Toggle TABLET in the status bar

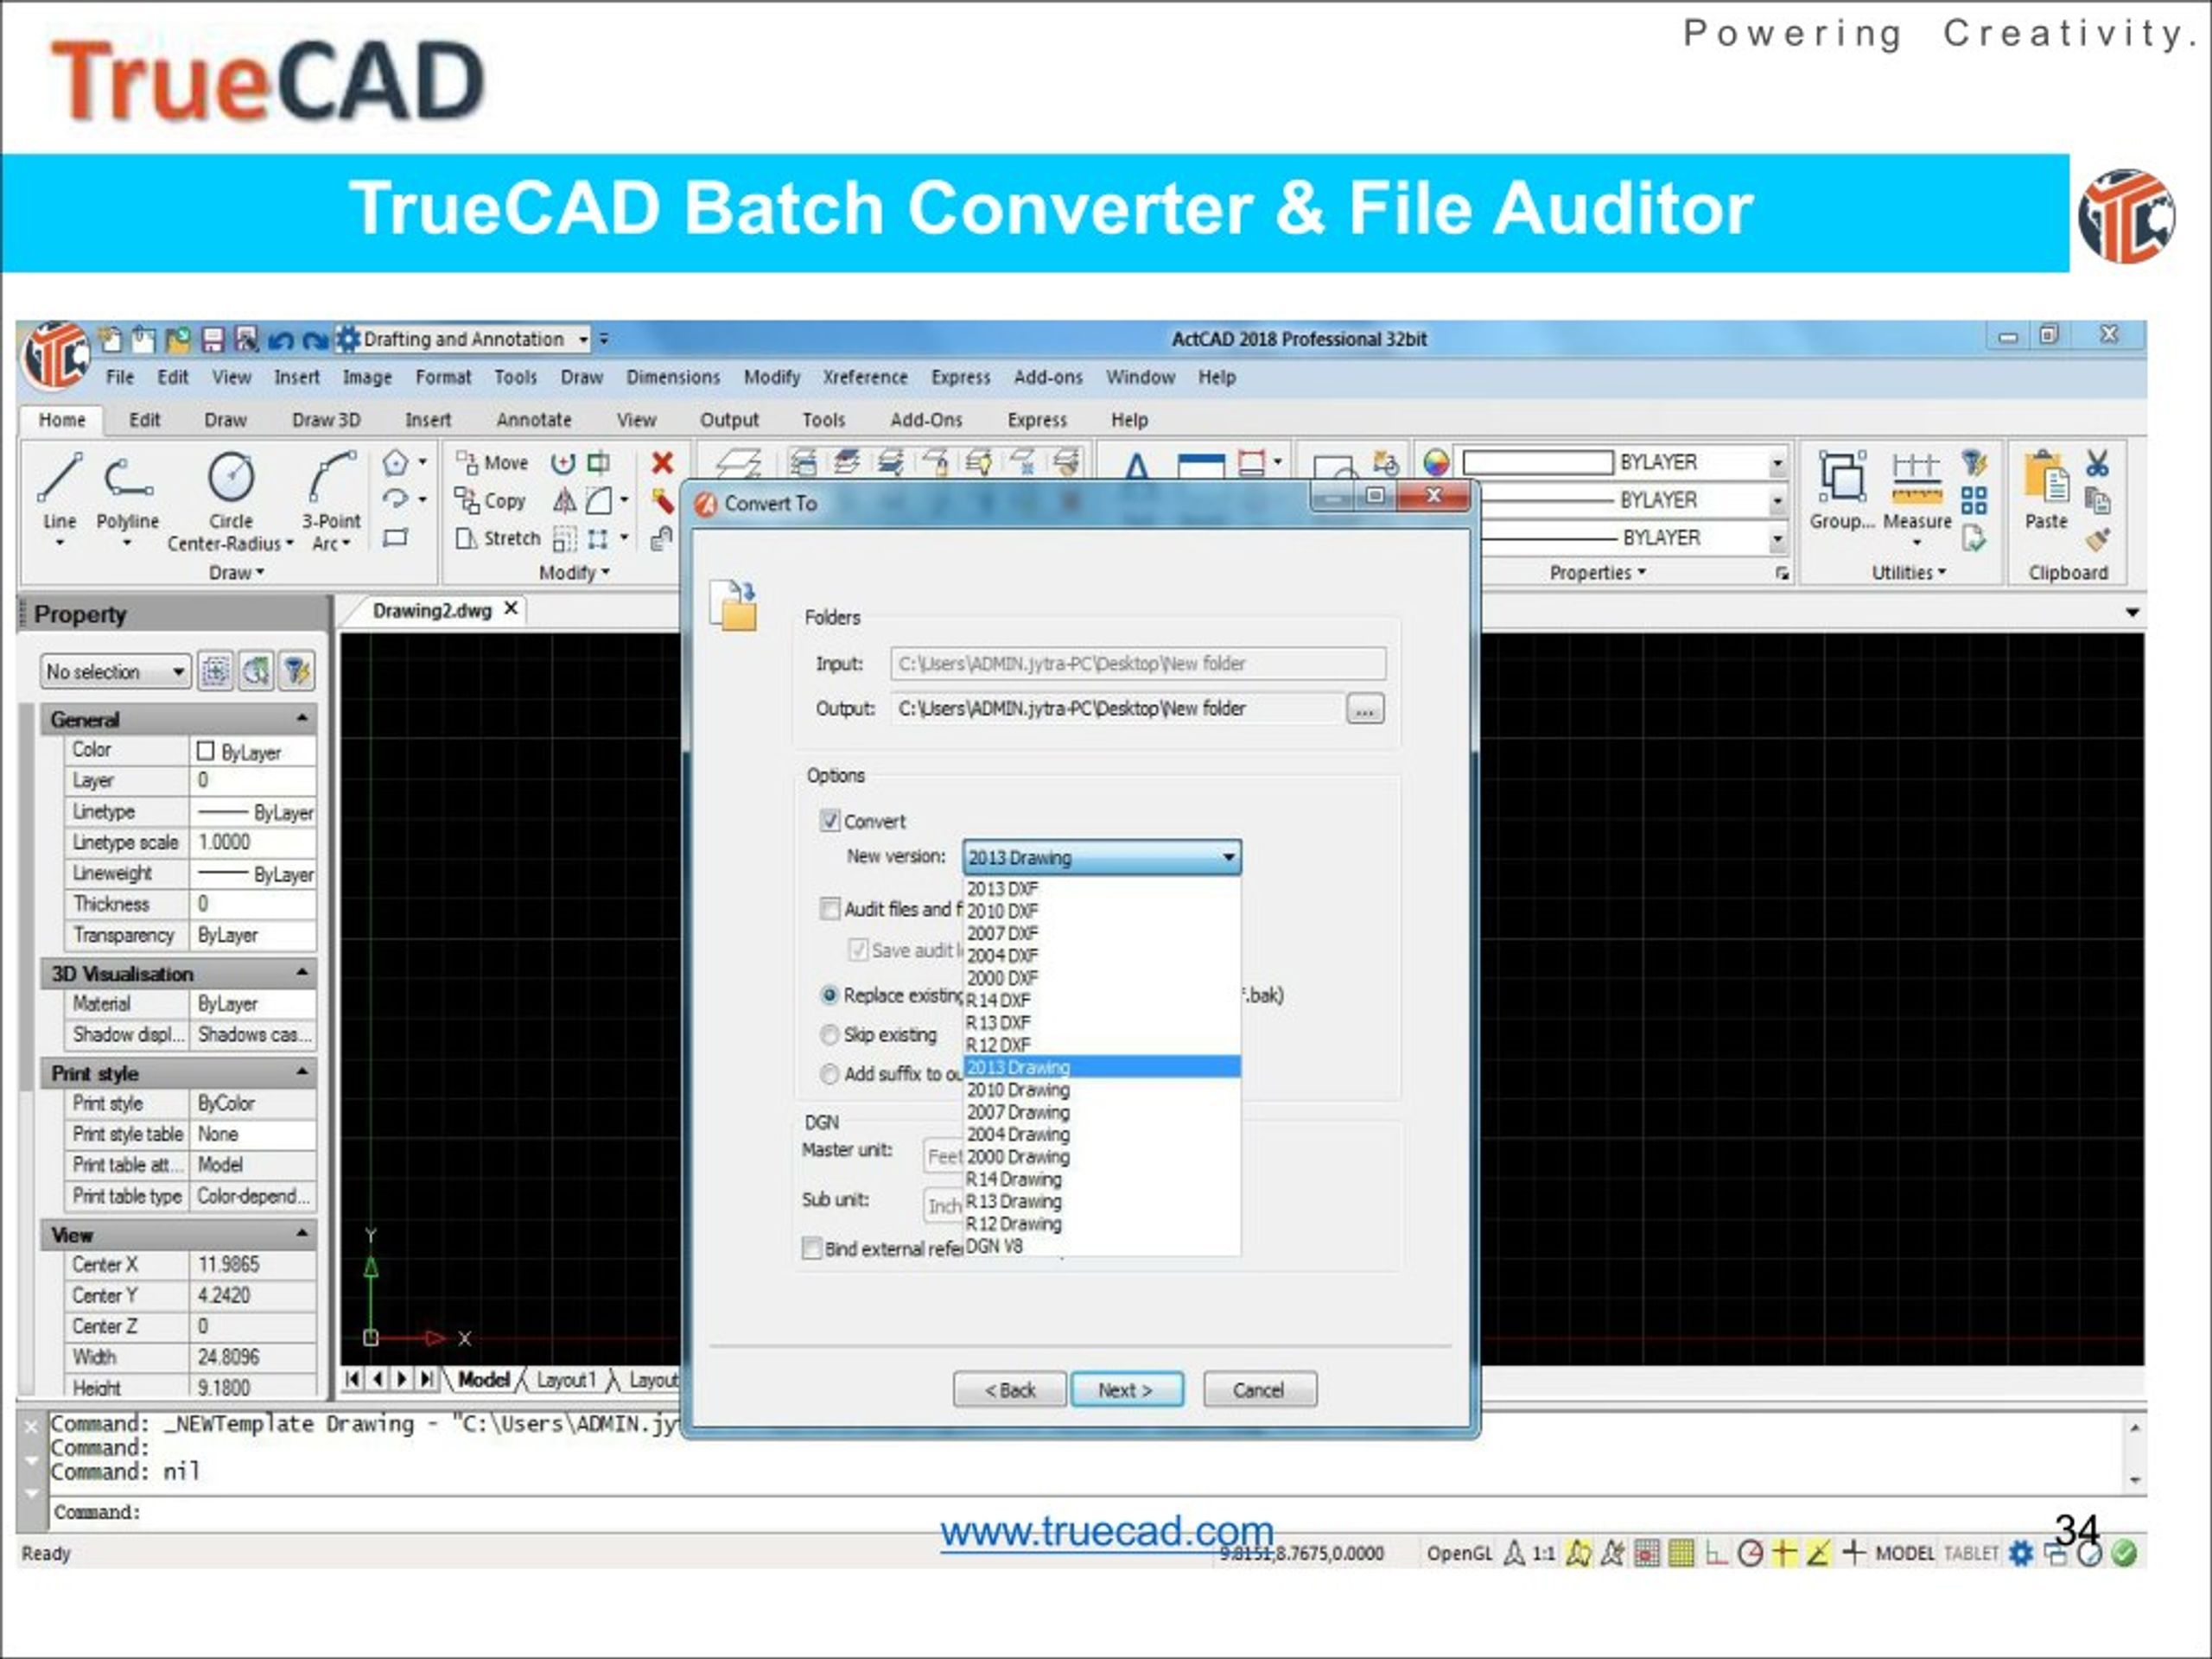pos(1970,1553)
